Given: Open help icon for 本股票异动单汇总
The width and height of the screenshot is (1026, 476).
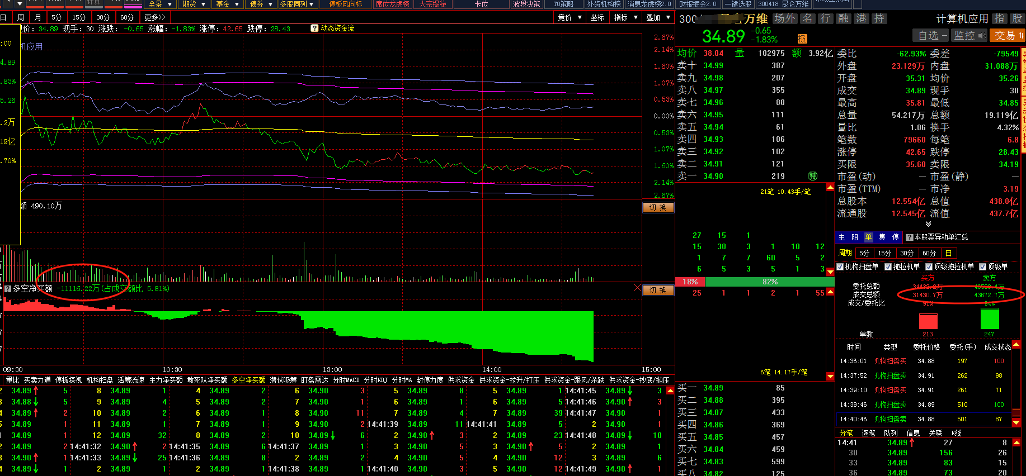Looking at the screenshot, I should 909,237.
